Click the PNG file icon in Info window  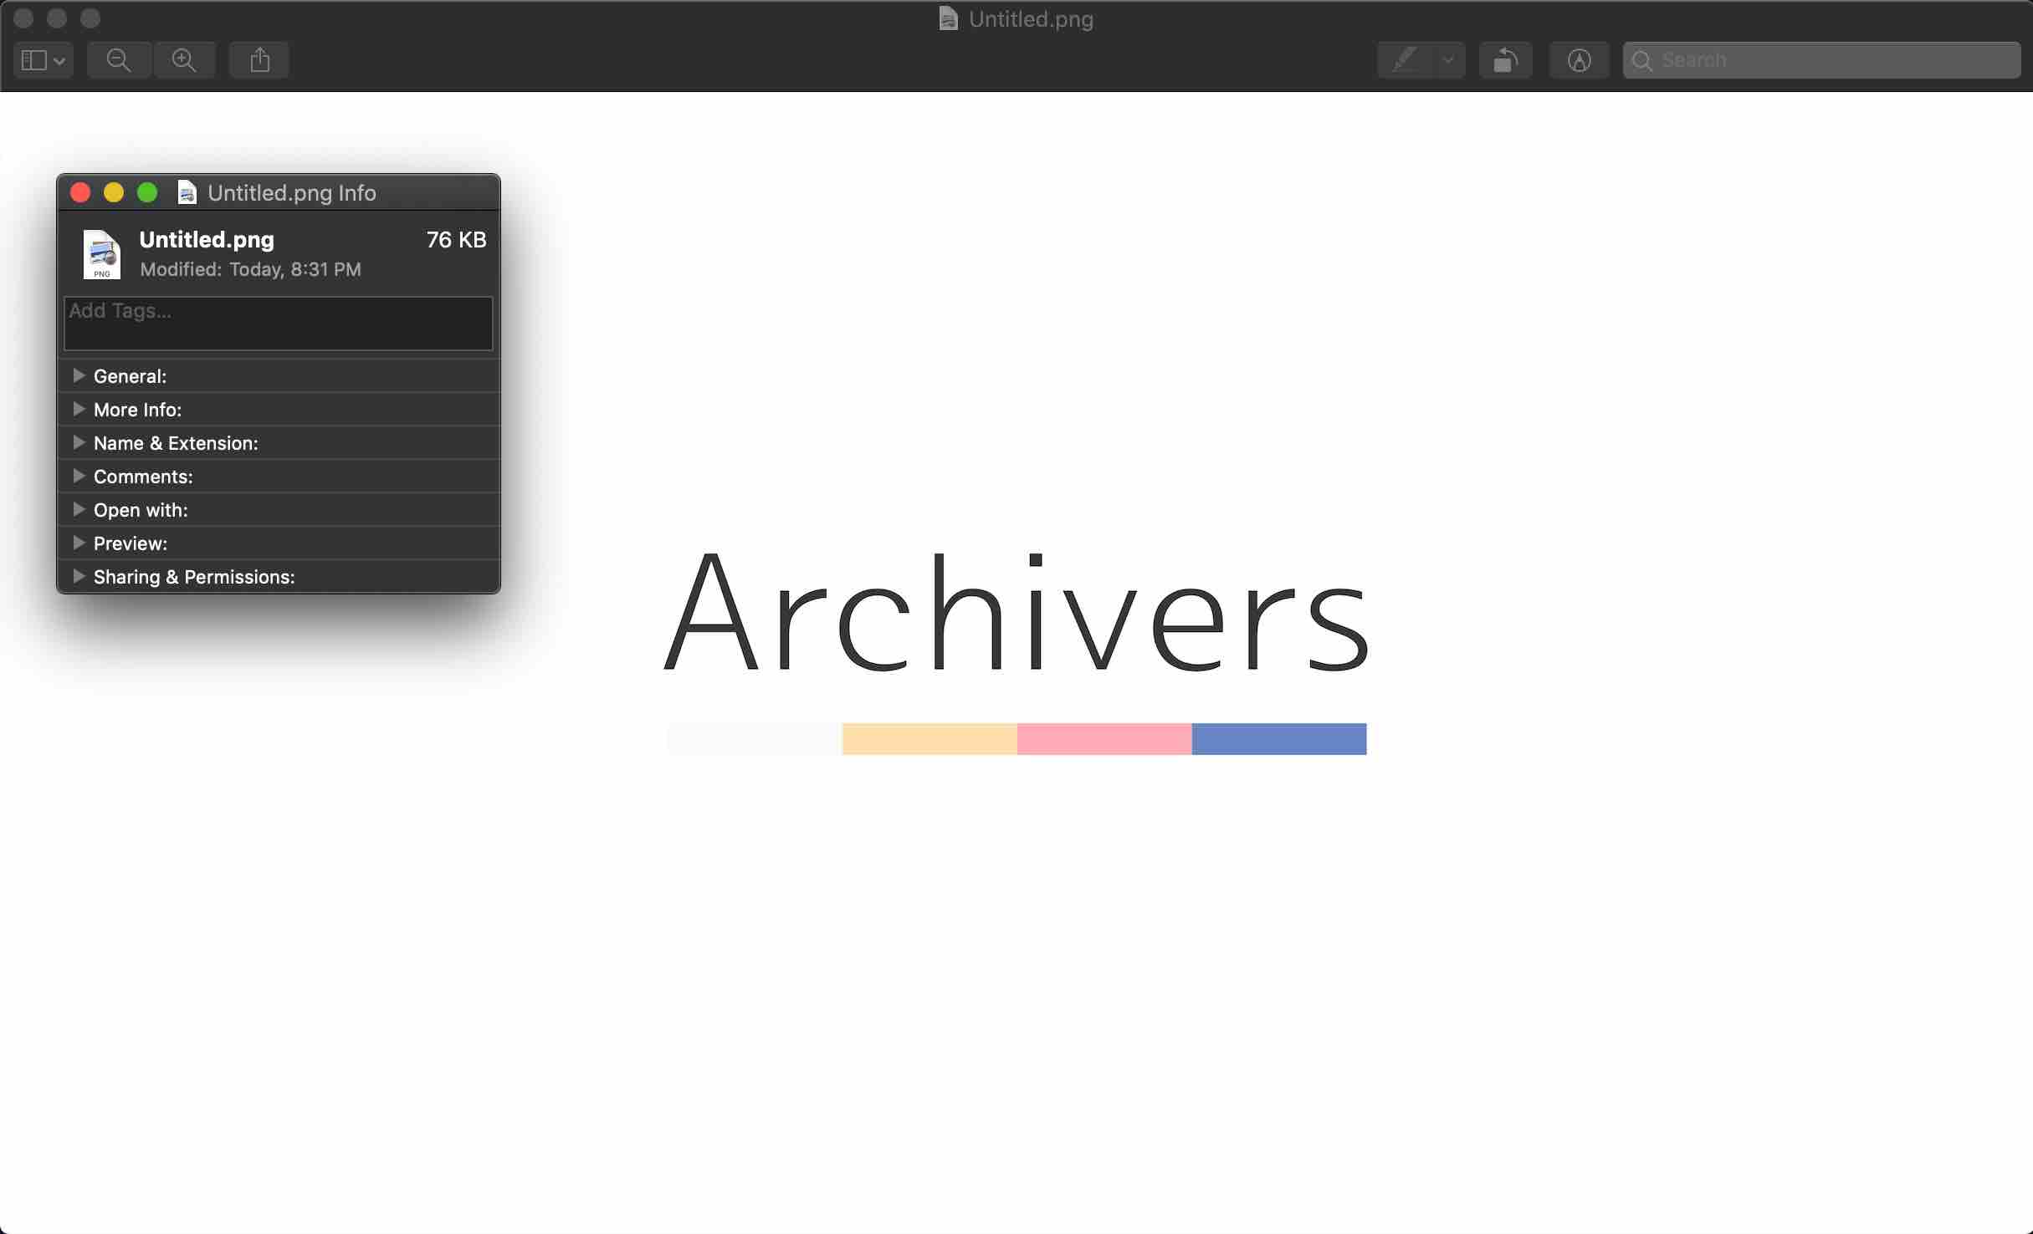(x=102, y=253)
